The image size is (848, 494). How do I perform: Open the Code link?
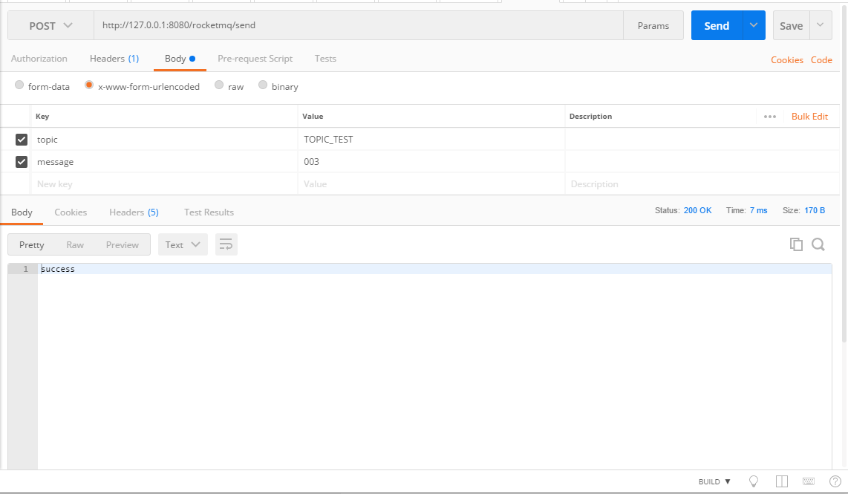click(821, 60)
